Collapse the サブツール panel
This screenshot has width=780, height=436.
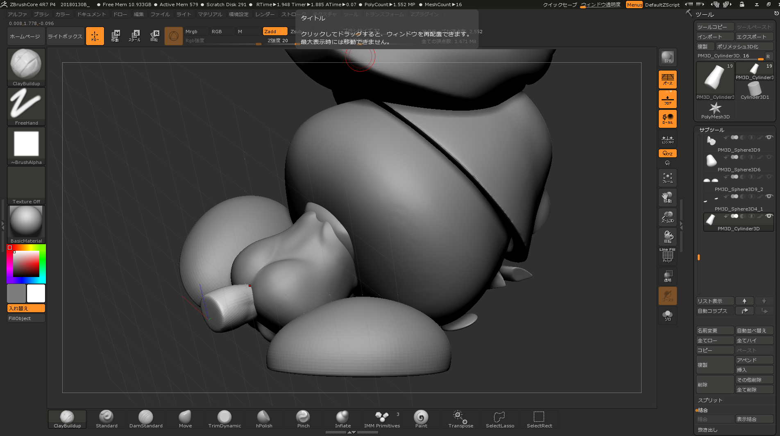click(712, 130)
